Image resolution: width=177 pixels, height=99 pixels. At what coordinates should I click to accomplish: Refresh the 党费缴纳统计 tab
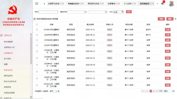pos(81,4)
